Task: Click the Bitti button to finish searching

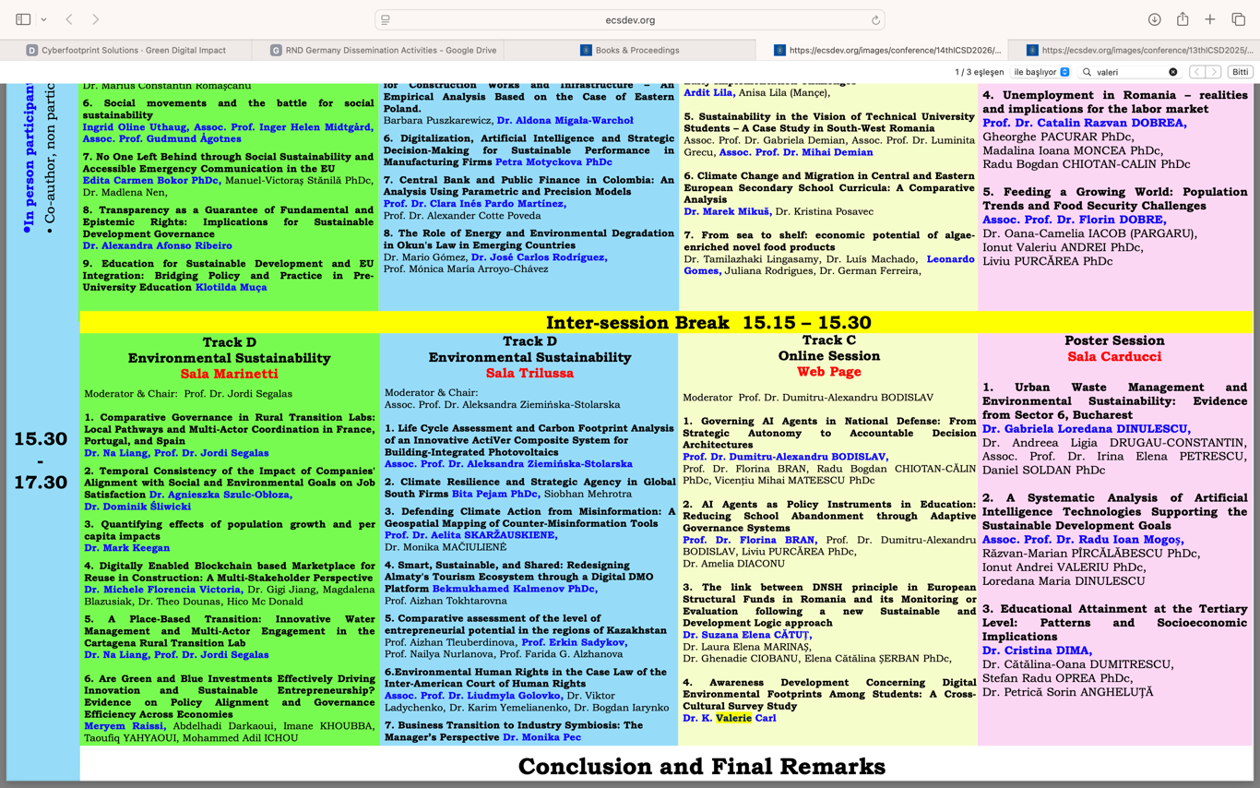Action: (1240, 72)
